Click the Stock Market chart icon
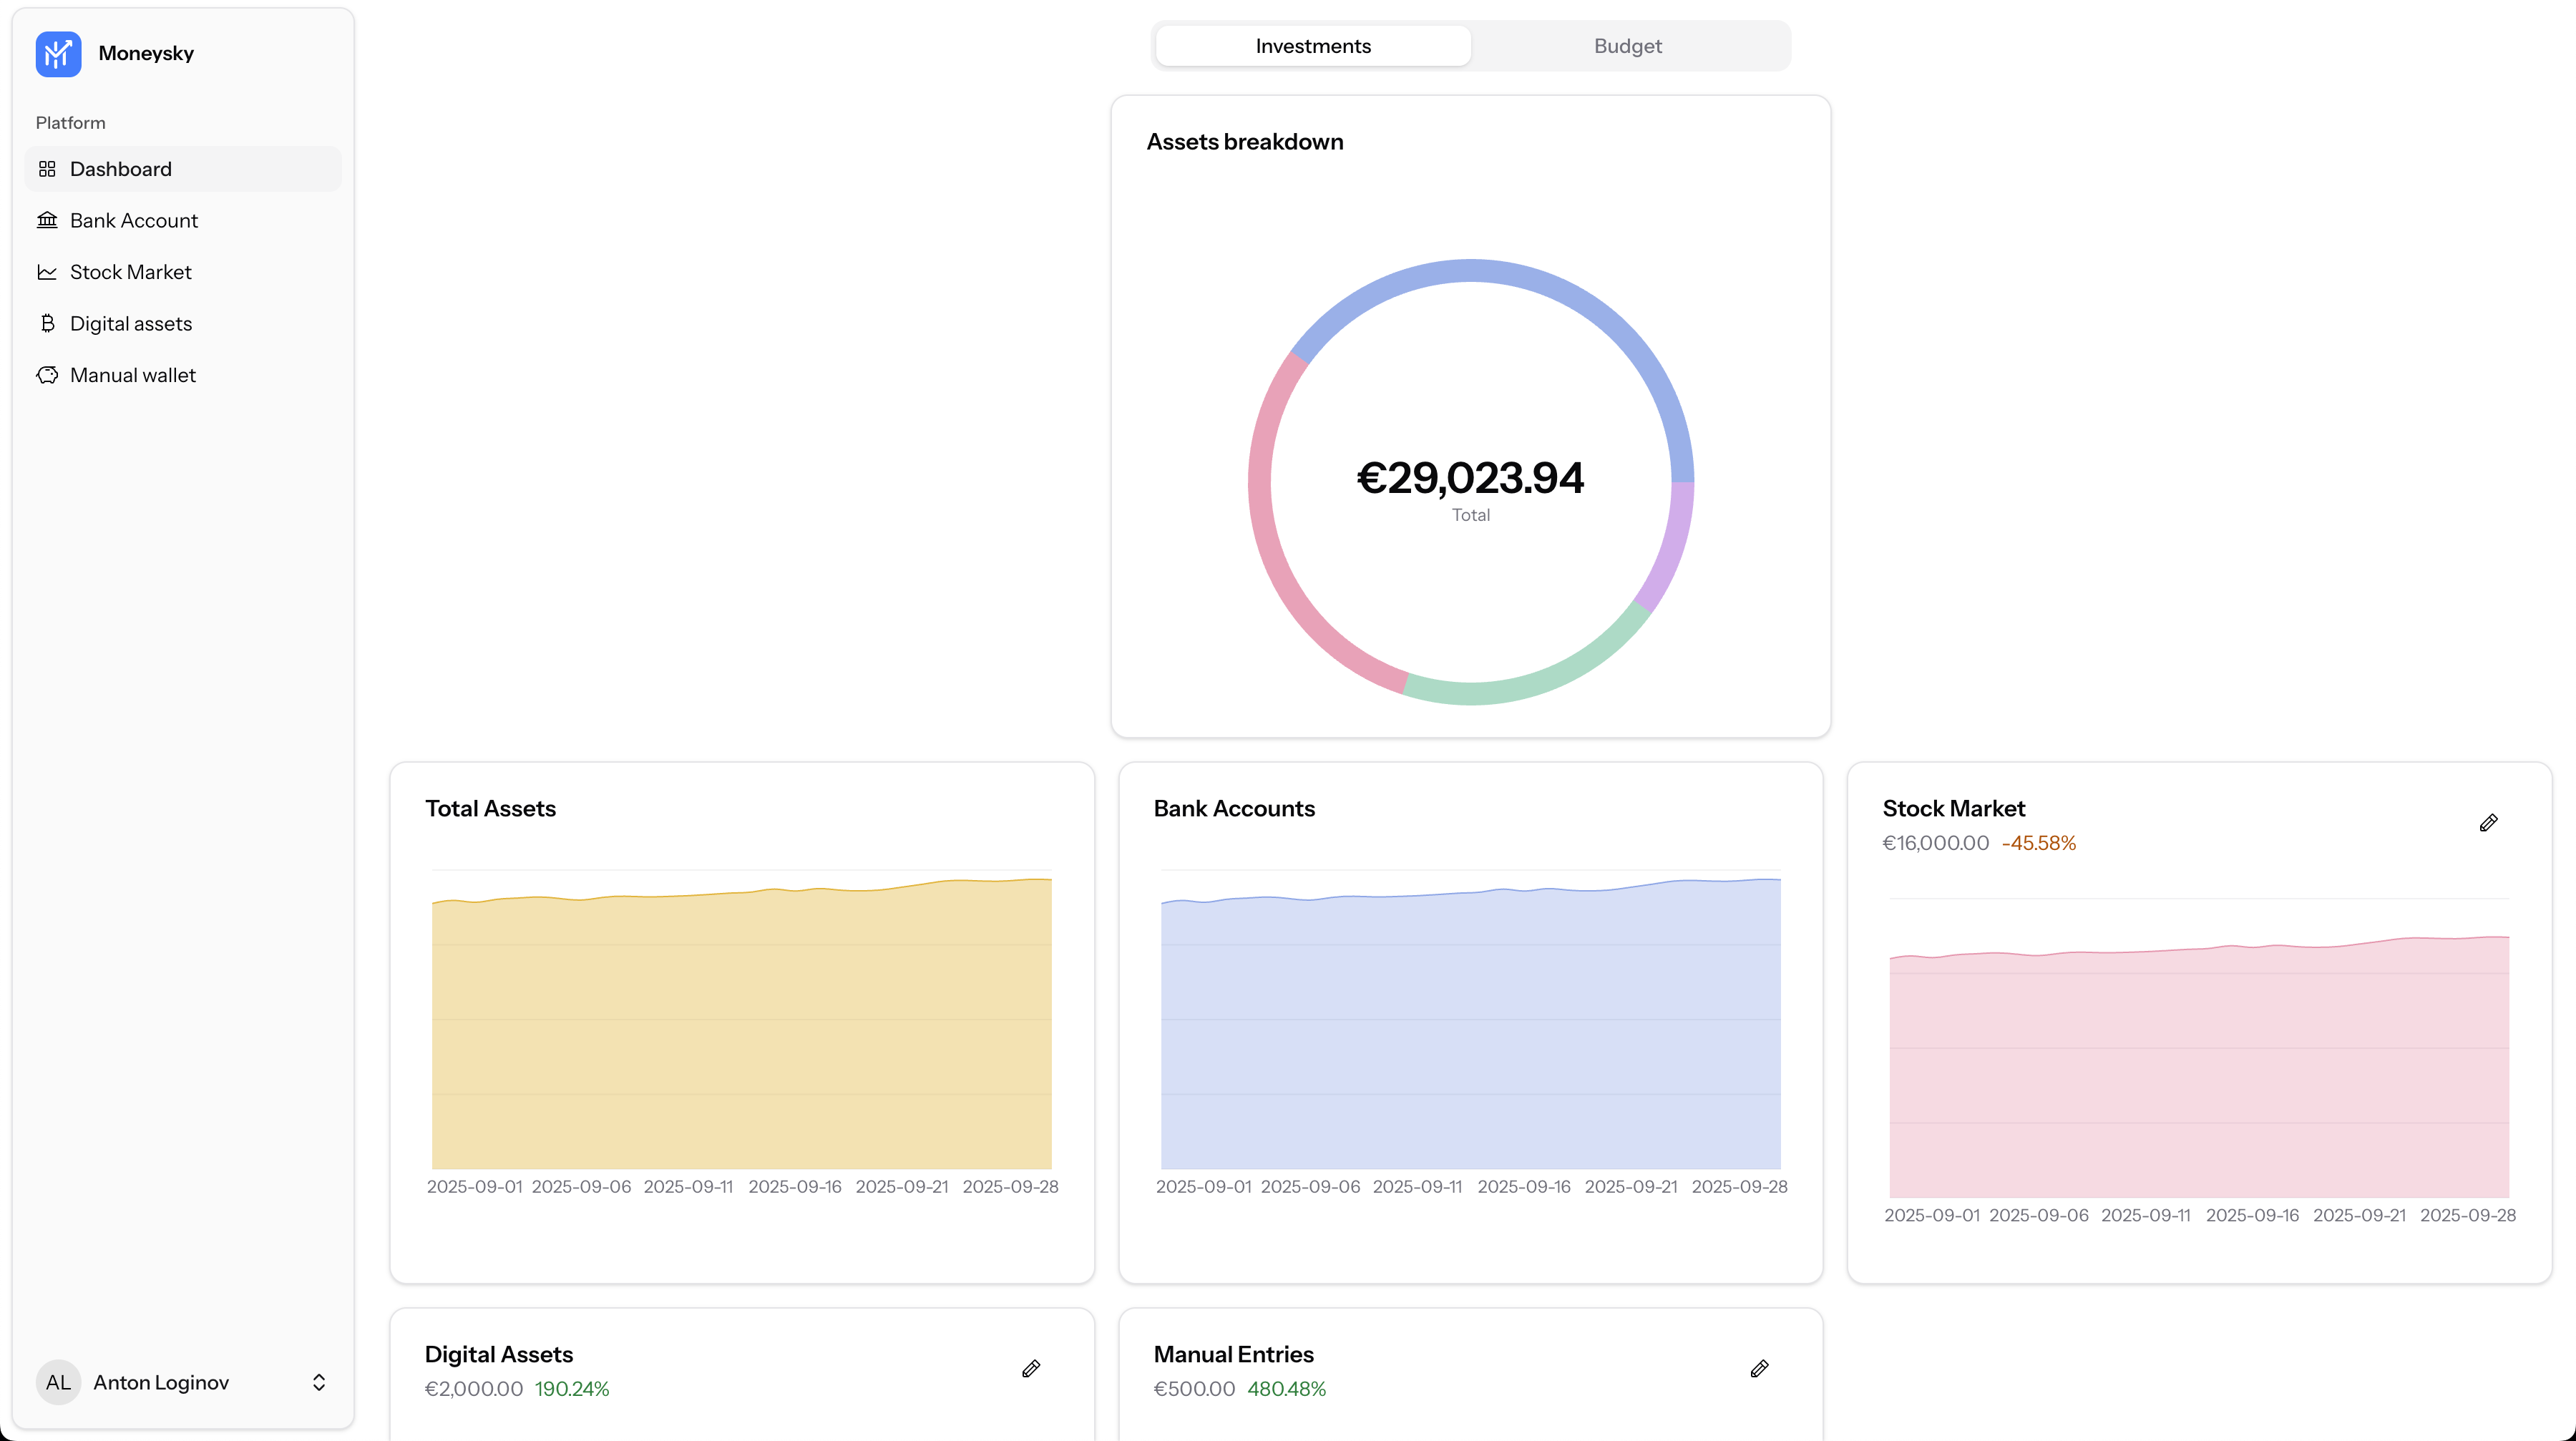Image resolution: width=2576 pixels, height=1441 pixels. 47,272
